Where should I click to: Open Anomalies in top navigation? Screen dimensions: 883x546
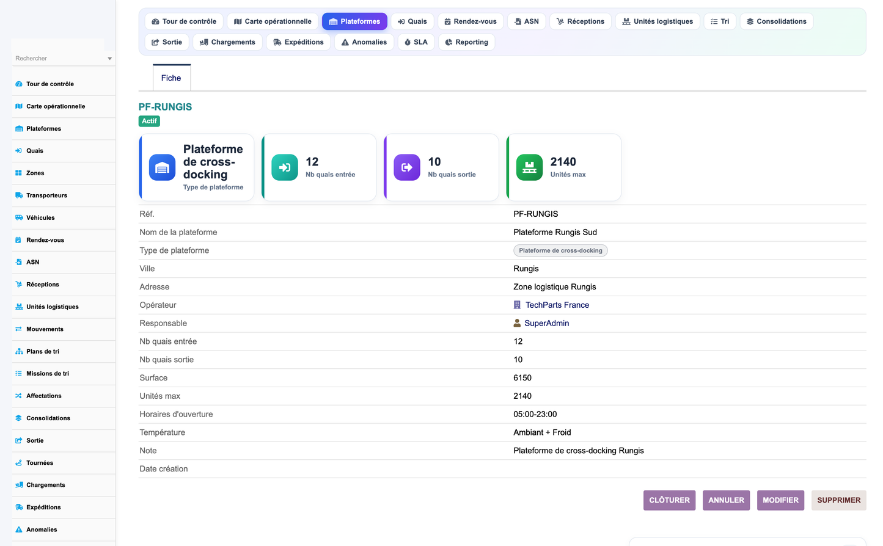pos(364,42)
